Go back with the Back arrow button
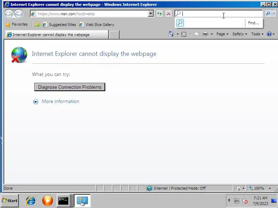The image size is (278, 208). tap(9, 14)
